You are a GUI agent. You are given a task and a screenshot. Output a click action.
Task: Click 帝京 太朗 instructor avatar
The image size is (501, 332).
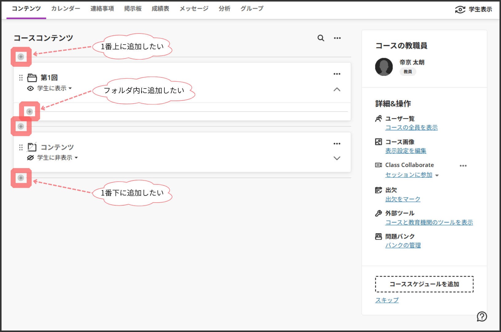384,67
